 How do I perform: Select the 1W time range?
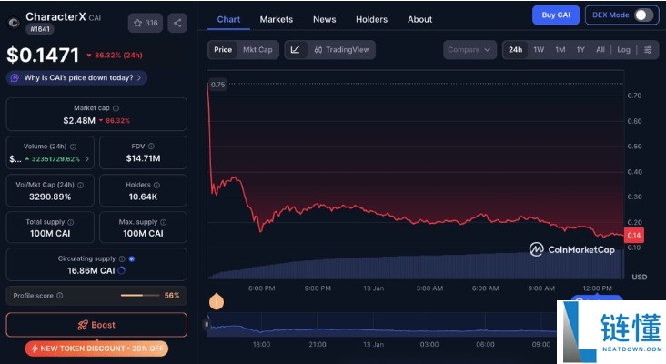point(539,50)
